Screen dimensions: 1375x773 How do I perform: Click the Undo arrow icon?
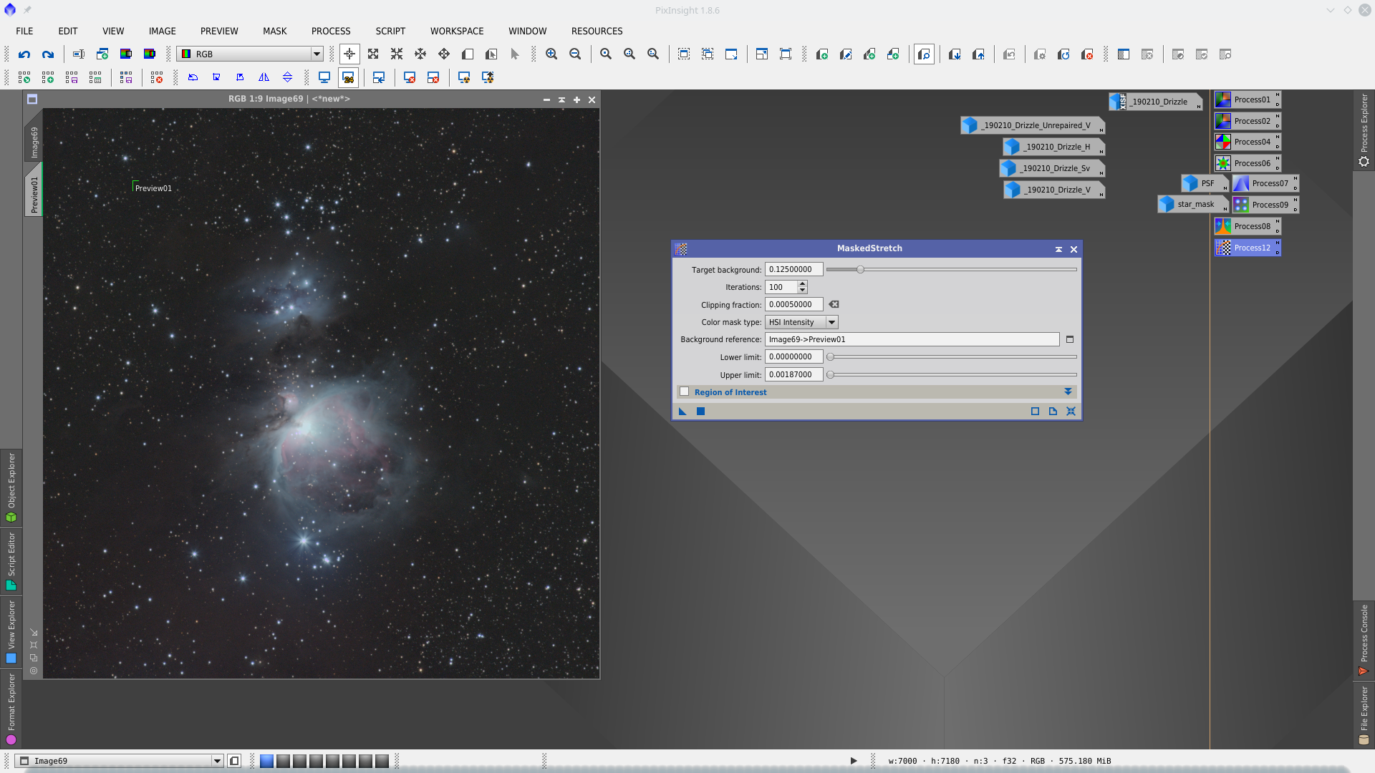click(24, 54)
